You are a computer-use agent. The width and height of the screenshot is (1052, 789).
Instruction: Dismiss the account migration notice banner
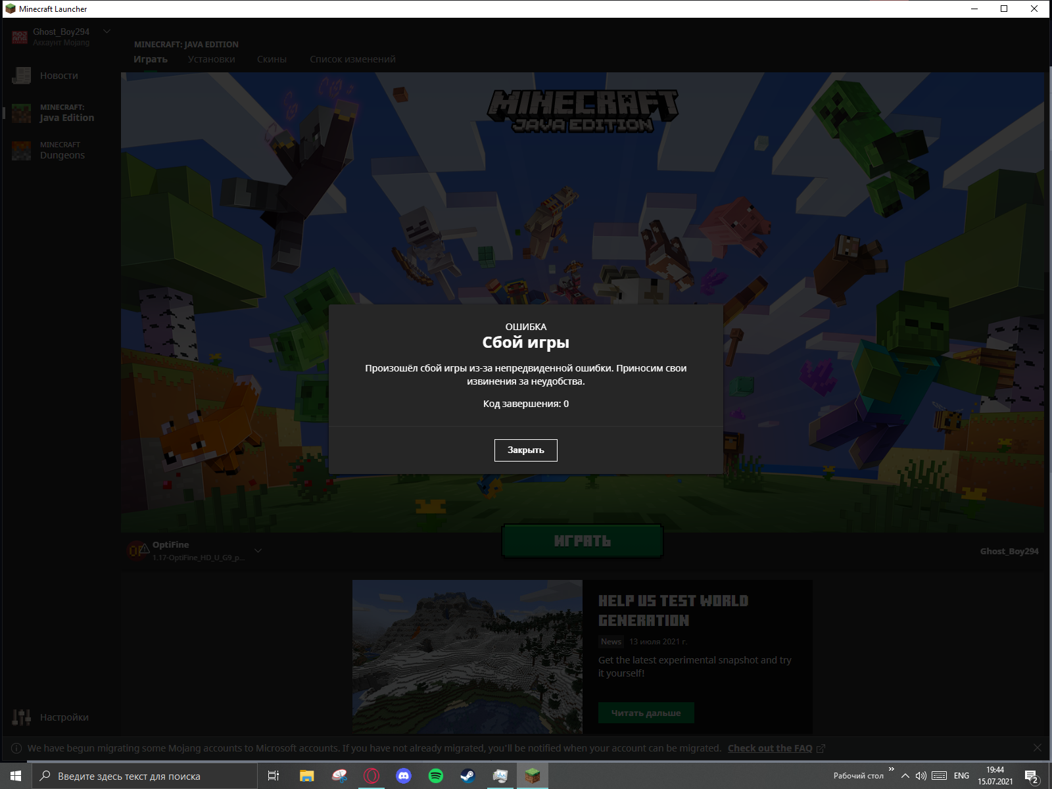1037,748
